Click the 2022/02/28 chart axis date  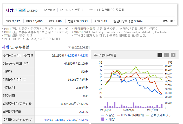[x=129, y=110]
